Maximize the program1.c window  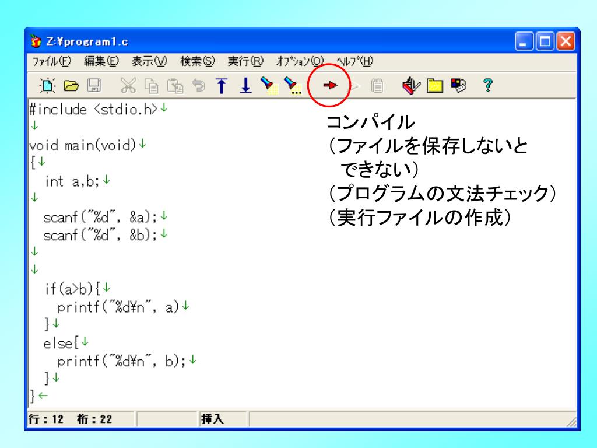[x=545, y=41]
